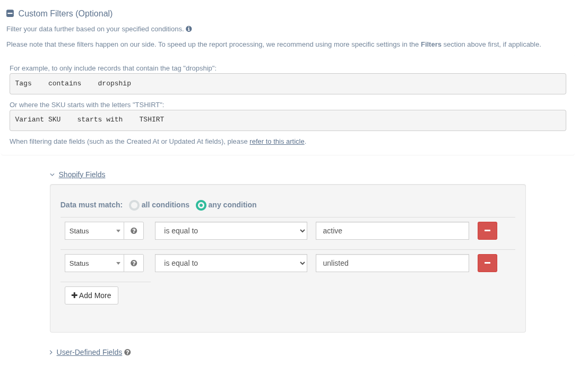
Task: Open the 'refer to this article' link
Action: (x=276, y=142)
